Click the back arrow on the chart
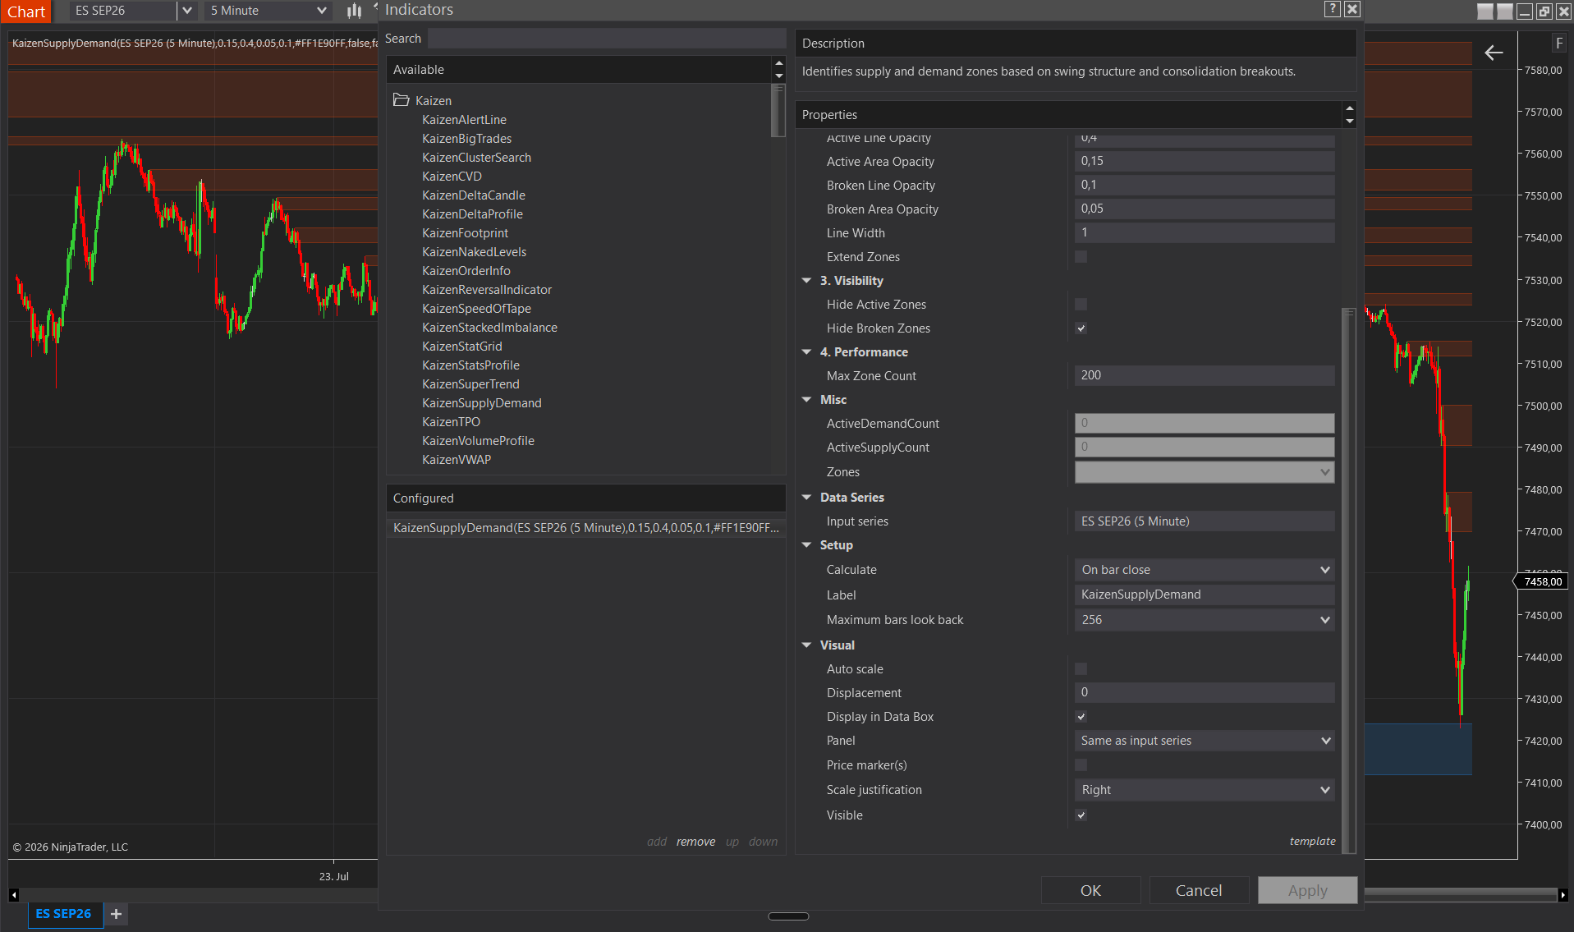The image size is (1574, 932). 1494,53
